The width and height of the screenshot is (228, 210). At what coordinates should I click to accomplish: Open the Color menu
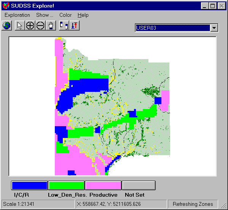pyautogui.click(x=65, y=15)
